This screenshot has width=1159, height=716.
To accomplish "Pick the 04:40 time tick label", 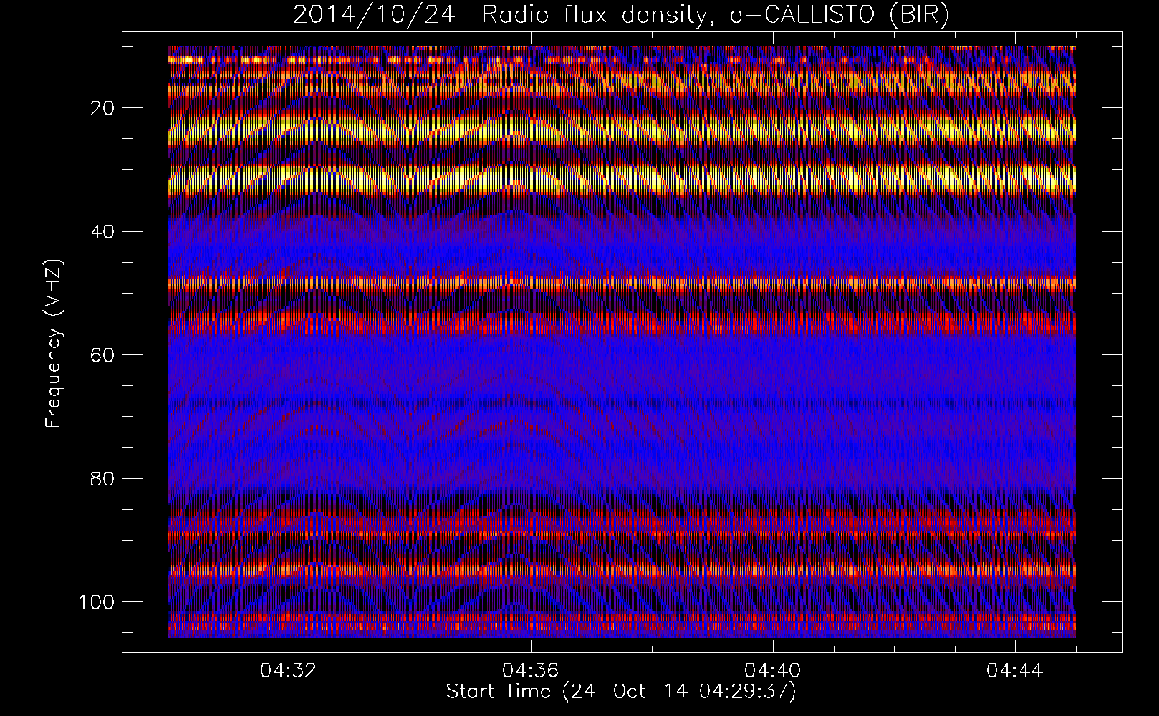I will 773,670.
